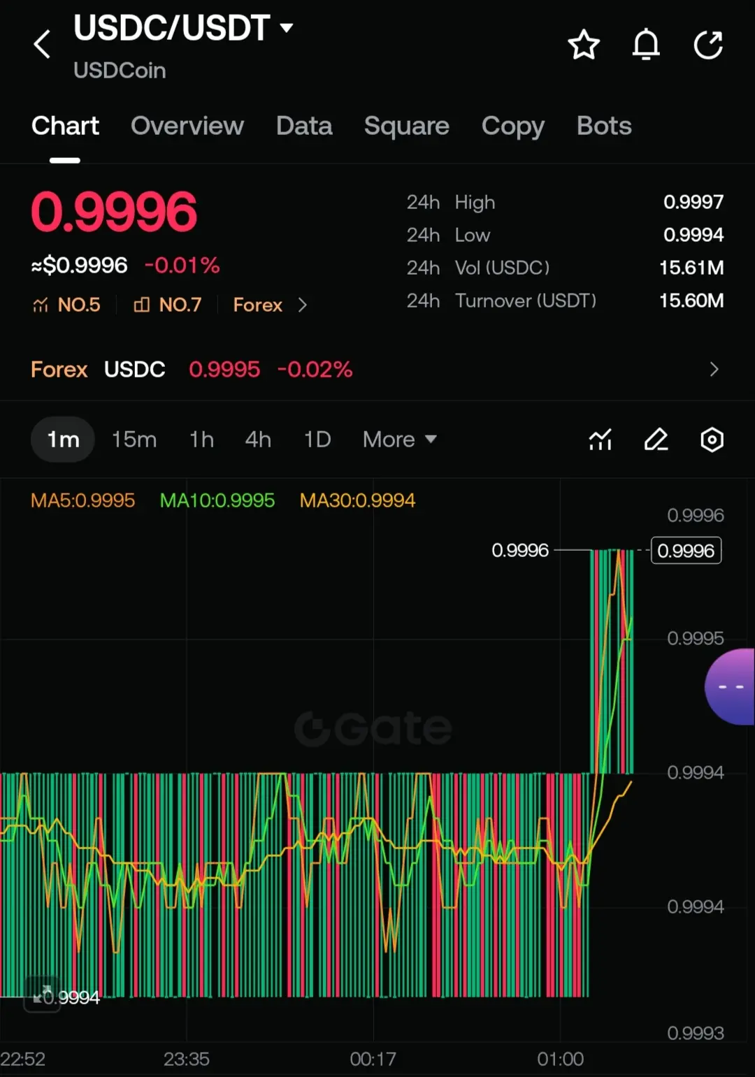This screenshot has height=1077, width=755.
Task: Tap the 24h Low value 0.9994
Action: click(x=693, y=235)
